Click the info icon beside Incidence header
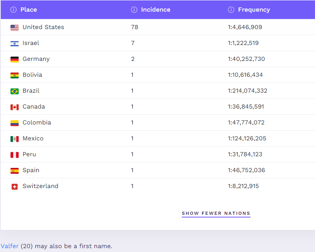This screenshot has height=252, width=315. coord(134,10)
